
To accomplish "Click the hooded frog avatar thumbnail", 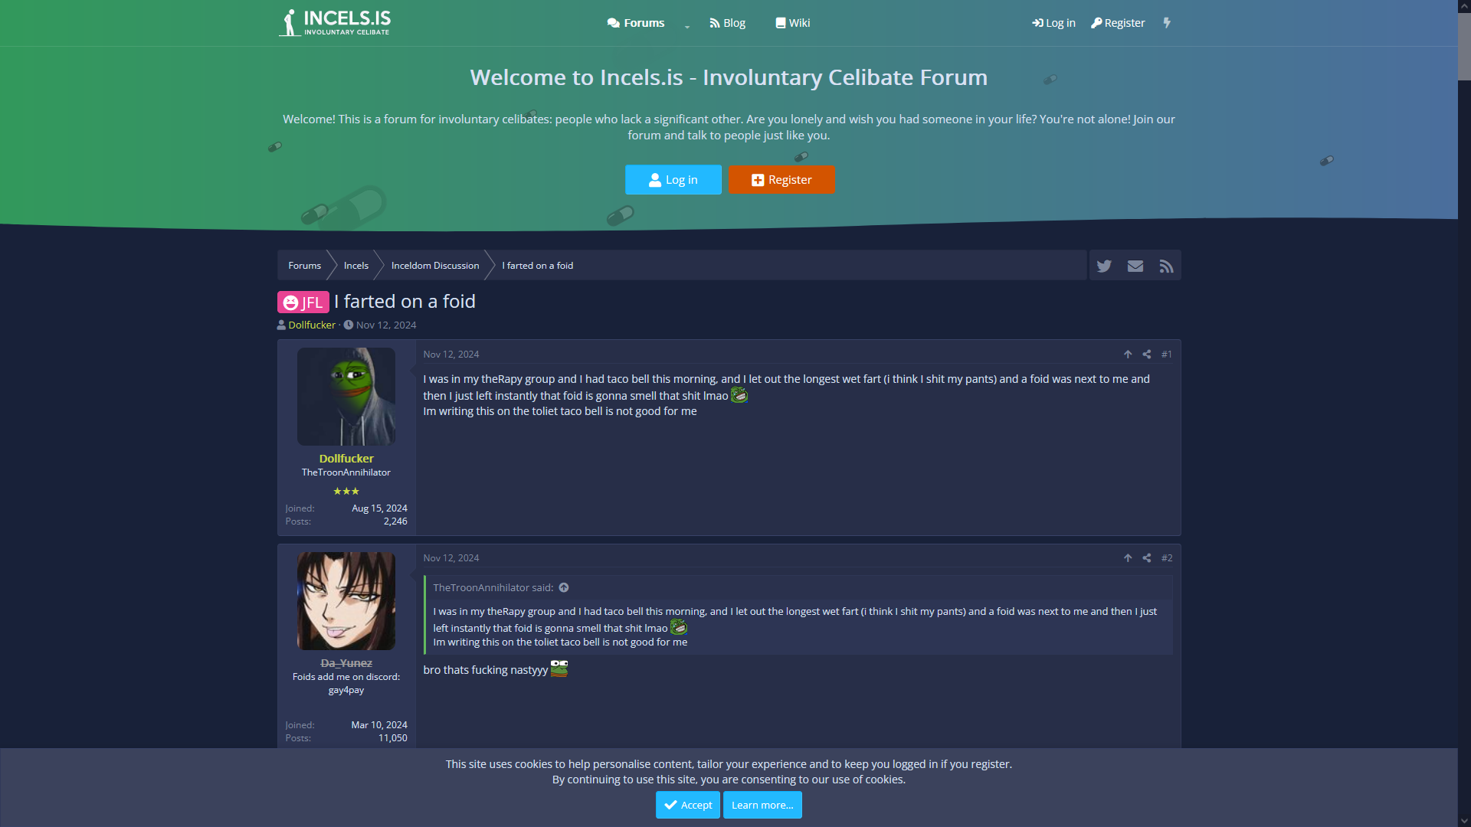I will pos(346,397).
